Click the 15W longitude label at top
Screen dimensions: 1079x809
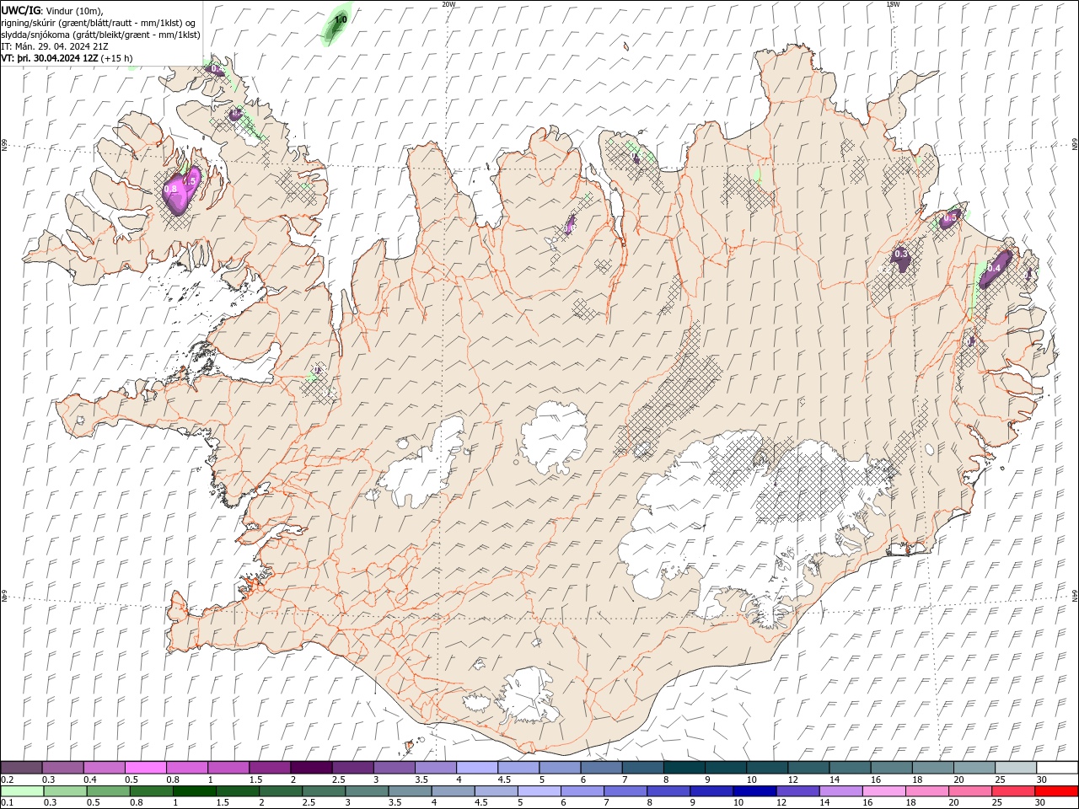893,4
